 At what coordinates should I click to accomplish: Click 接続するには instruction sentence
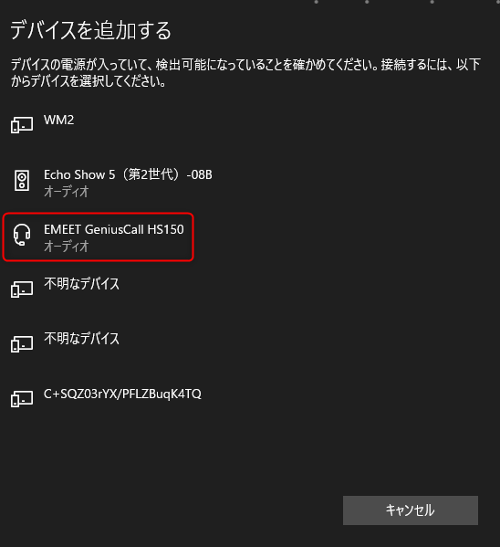pos(245,73)
